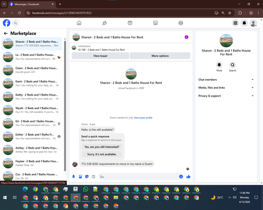Choose a sticker from the composer
This screenshot has width=263, height=210.
pos(87,176)
